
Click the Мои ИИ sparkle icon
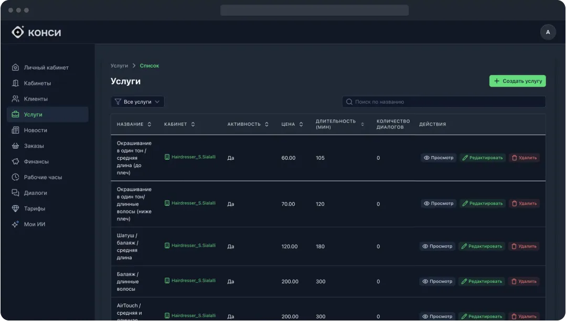click(16, 225)
